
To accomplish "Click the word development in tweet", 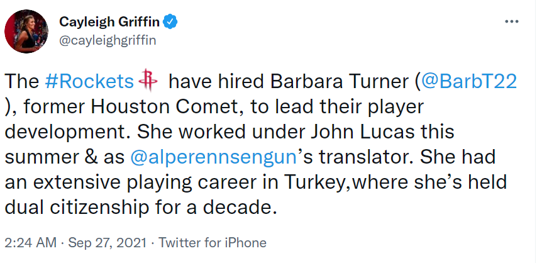I will 68,133.
